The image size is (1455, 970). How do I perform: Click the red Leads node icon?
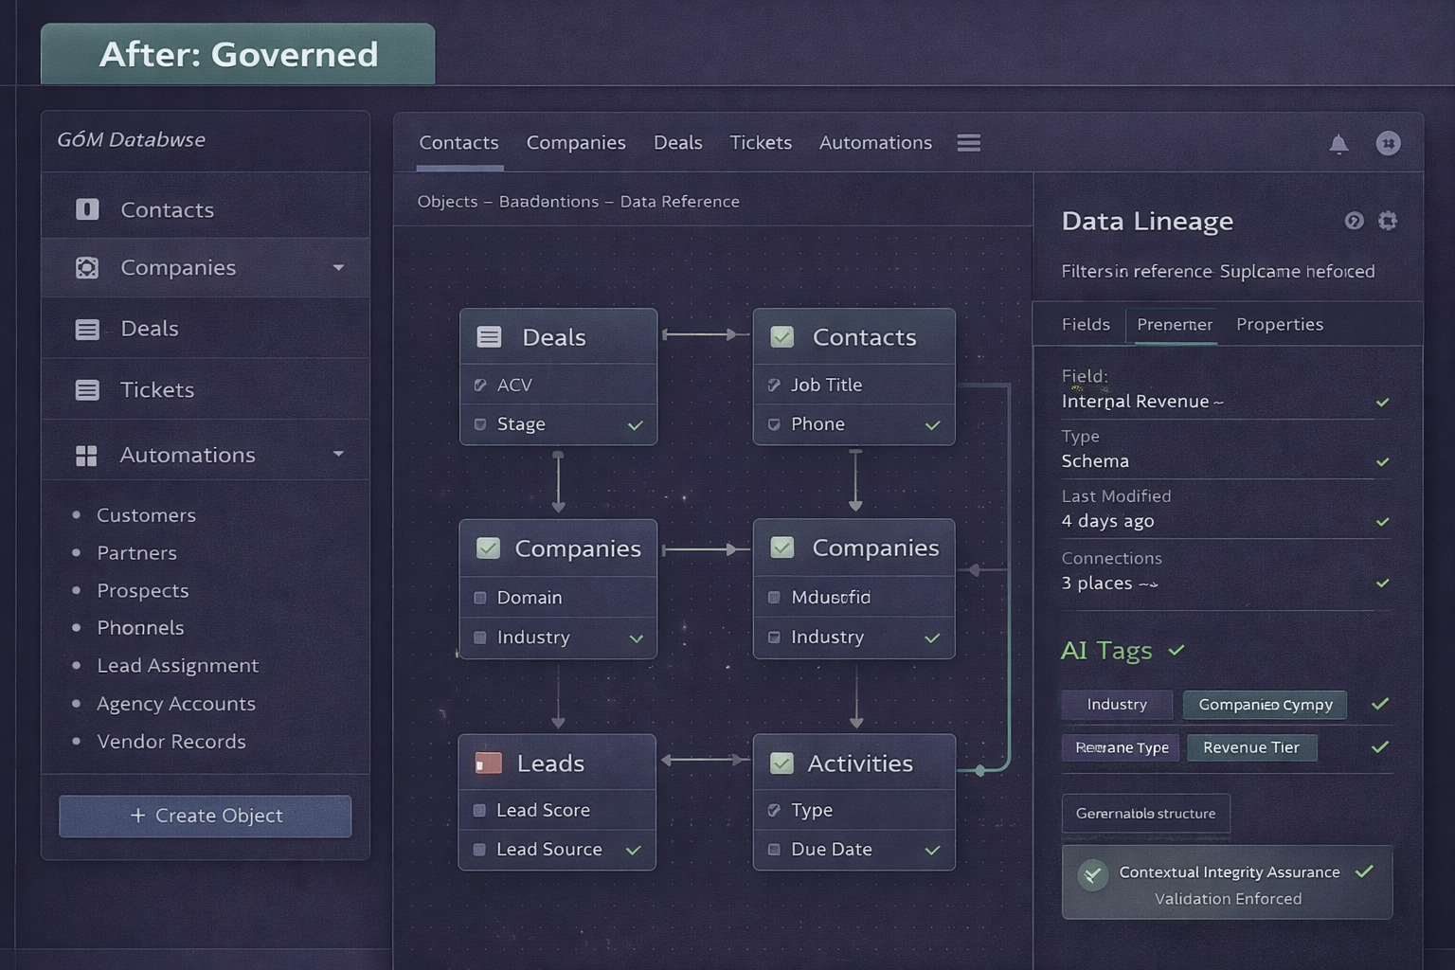[488, 763]
